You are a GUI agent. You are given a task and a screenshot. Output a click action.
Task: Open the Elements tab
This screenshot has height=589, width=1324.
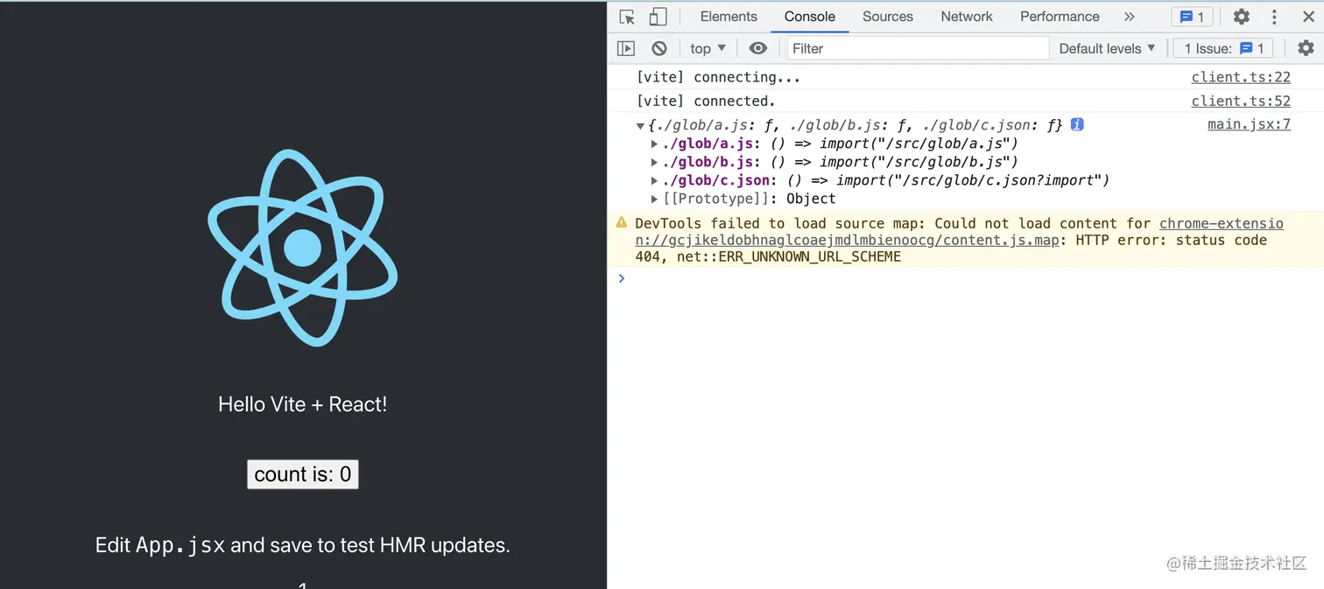pos(729,17)
